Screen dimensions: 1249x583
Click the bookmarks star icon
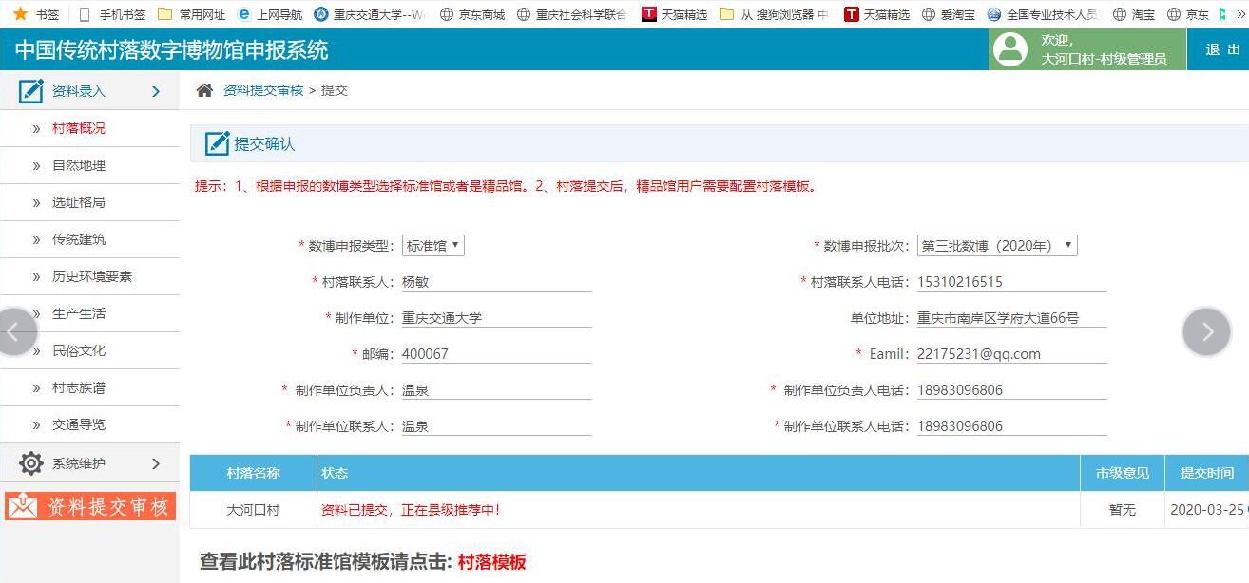(20, 14)
